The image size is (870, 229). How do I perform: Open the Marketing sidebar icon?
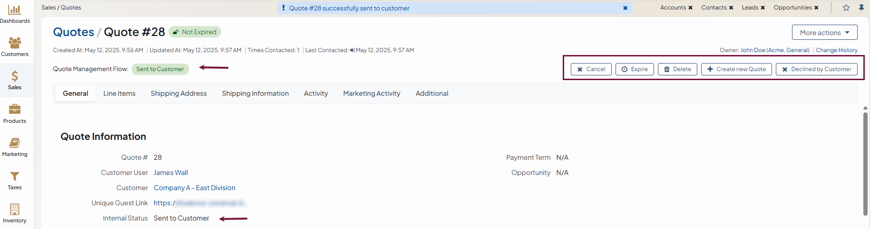tap(15, 143)
